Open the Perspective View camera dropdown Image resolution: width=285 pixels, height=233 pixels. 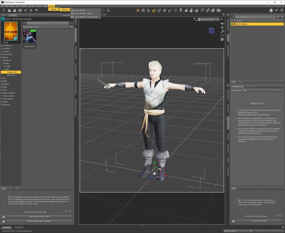click(209, 20)
